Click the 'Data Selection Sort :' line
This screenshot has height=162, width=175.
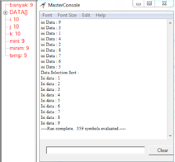point(60,72)
